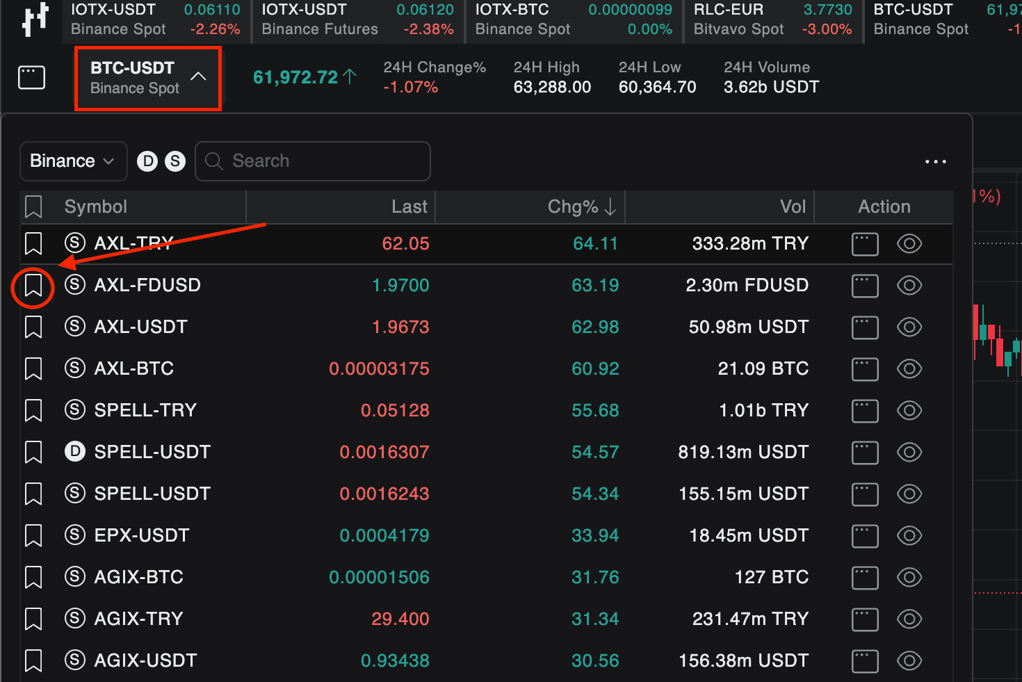Viewport: 1022px width, 682px height.
Task: Click AXL-BTC last price 0.00003175
Action: point(379,368)
